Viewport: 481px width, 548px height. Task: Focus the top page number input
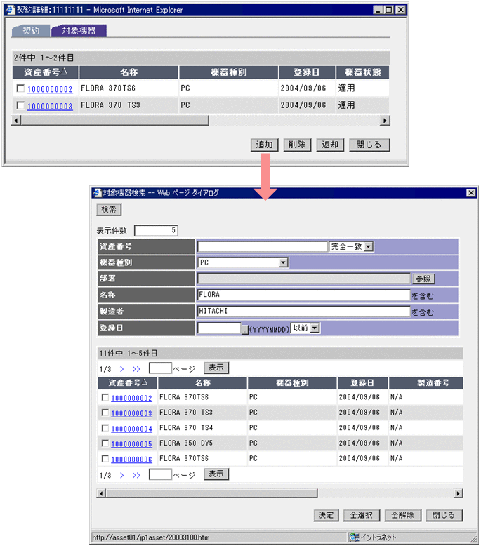pos(160,368)
